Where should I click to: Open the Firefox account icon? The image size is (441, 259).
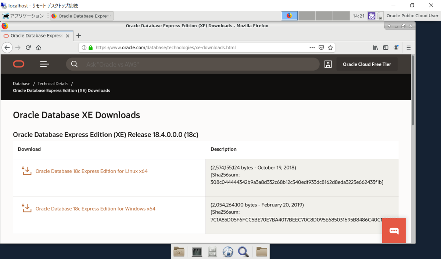tap(396, 47)
